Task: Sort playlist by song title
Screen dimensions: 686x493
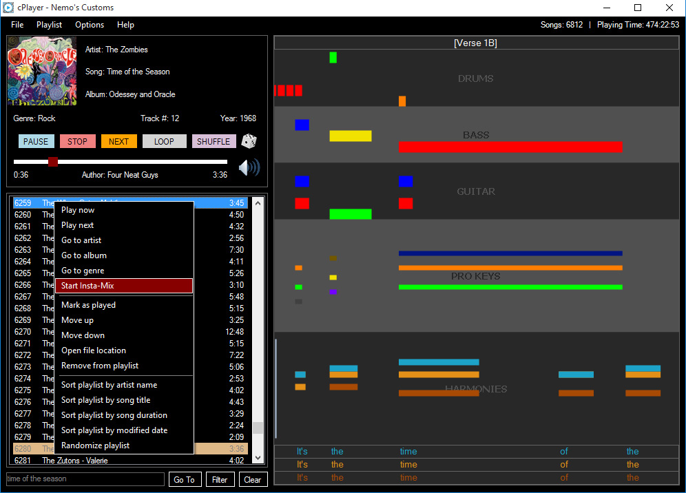Action: (124, 400)
